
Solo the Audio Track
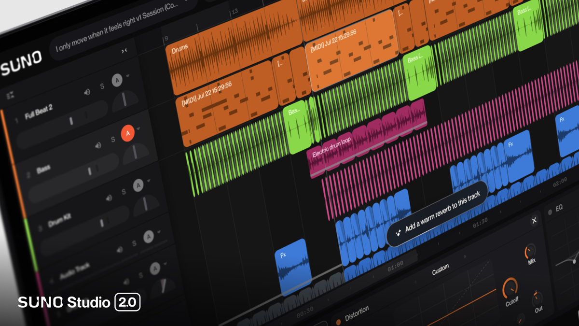tap(134, 244)
